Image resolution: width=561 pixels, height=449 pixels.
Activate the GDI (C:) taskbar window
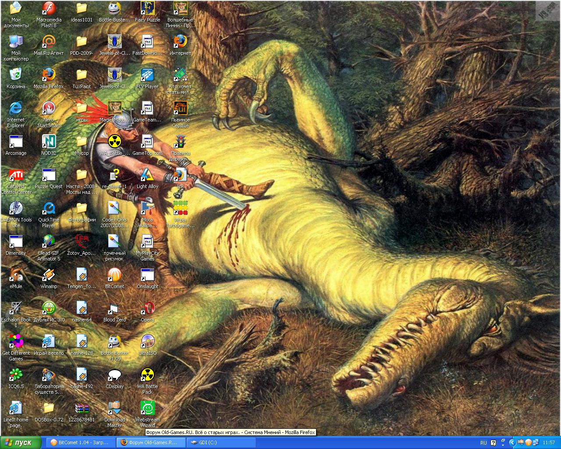point(221,443)
